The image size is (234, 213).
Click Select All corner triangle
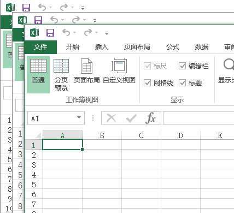click(x=39, y=135)
